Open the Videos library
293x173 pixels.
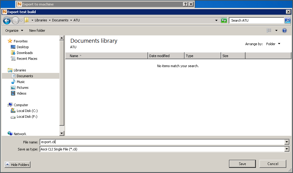click(x=22, y=93)
